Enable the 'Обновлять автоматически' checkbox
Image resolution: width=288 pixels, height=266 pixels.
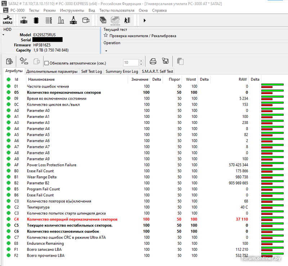(46, 63)
